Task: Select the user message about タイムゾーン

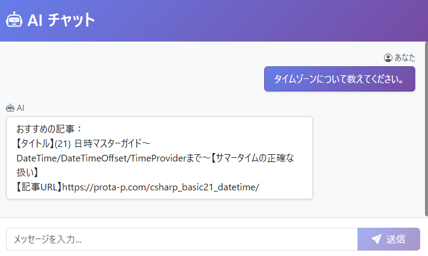Action: coord(340,79)
